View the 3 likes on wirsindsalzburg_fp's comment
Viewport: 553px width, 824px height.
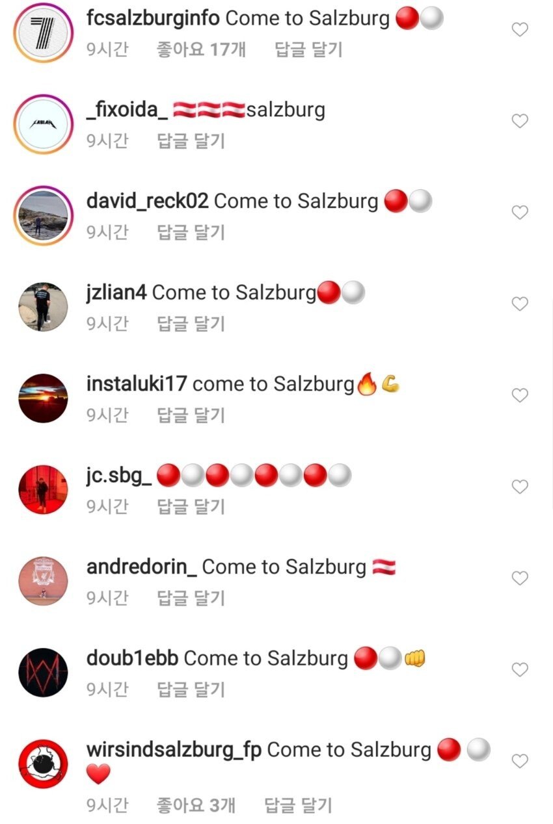click(x=196, y=806)
